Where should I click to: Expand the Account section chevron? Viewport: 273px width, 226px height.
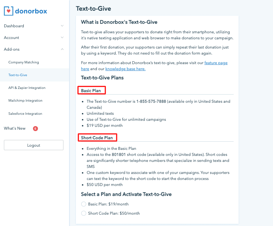coord(62,38)
